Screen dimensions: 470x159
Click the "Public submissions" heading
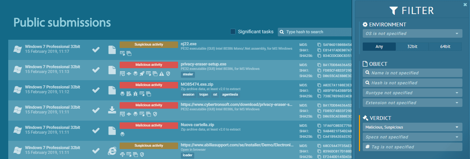[62, 23]
